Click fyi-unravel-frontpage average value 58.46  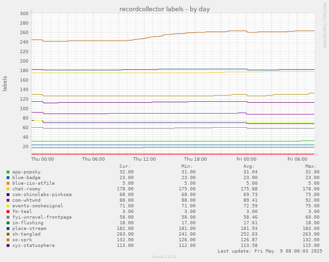coord(251,217)
